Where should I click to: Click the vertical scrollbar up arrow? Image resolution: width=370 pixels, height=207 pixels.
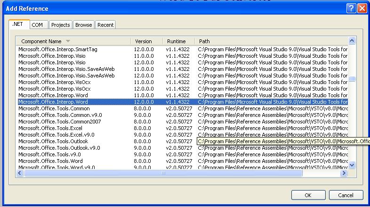coord(352,41)
